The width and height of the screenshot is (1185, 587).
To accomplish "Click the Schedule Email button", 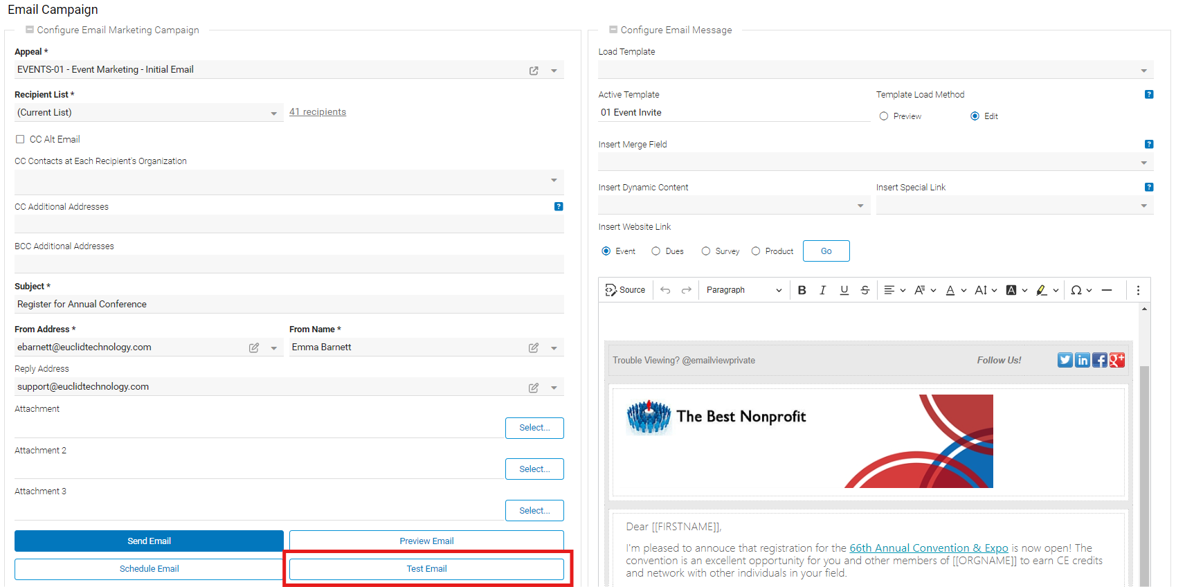I will tap(149, 569).
